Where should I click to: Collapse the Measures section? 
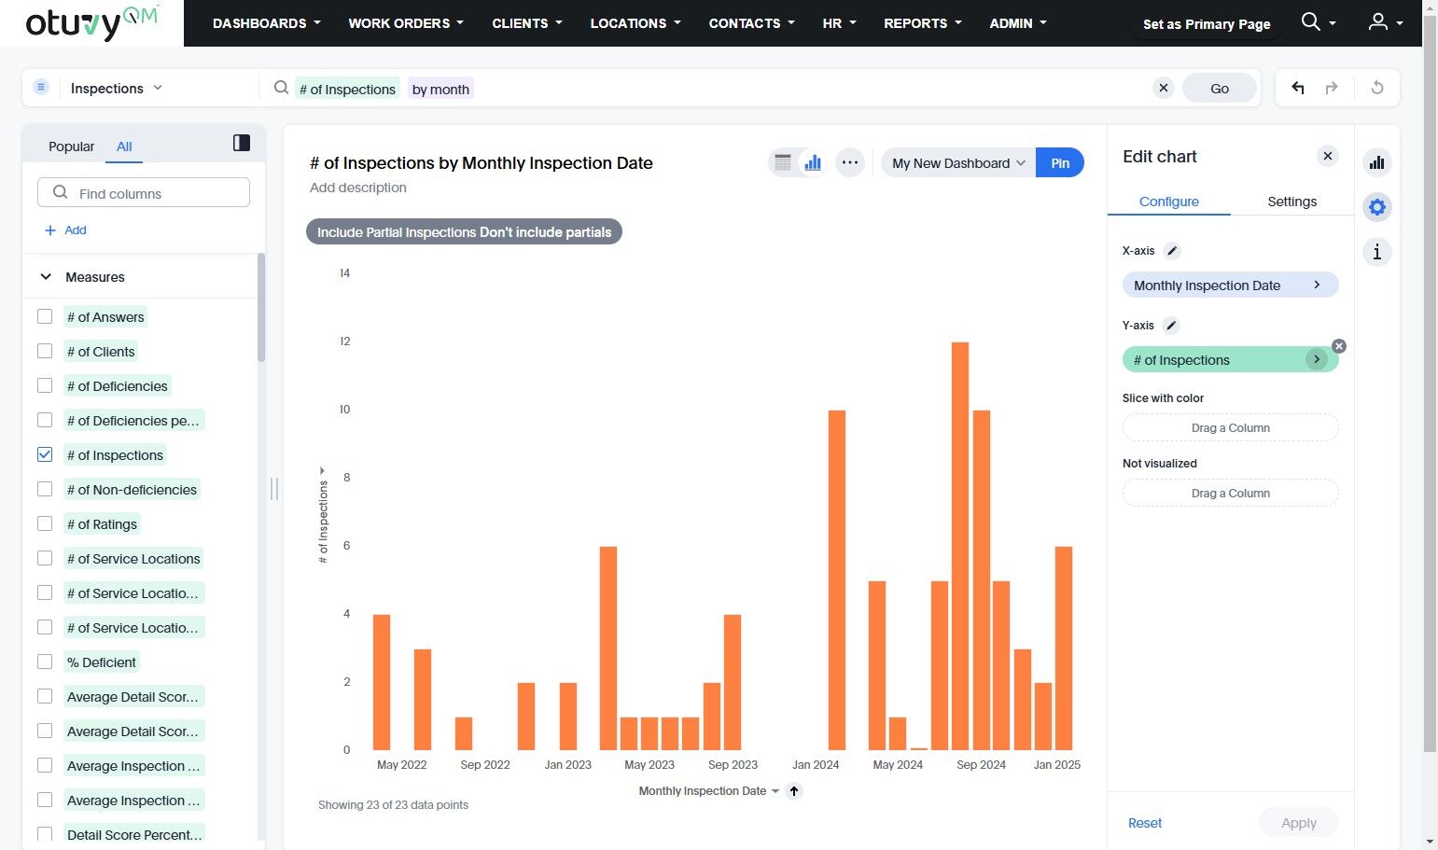(x=46, y=277)
